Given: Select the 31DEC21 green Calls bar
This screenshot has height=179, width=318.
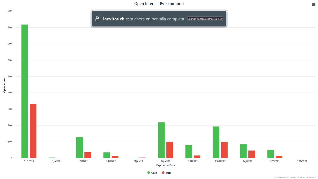Looking at the screenshot, I should (25, 91).
